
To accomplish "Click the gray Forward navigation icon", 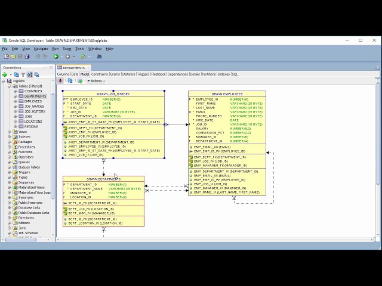I will pyautogui.click(x=67, y=57).
